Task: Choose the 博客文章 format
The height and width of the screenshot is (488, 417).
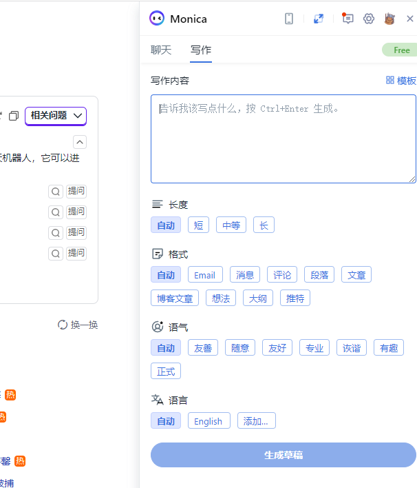Action: click(x=175, y=298)
